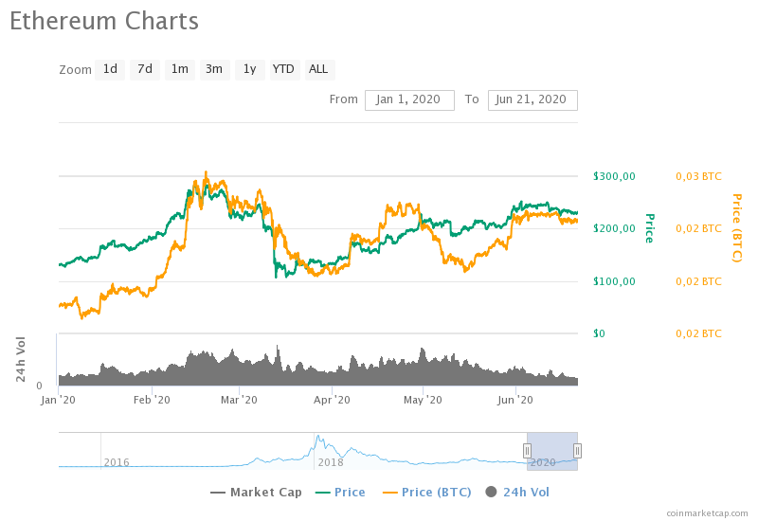Toggle the Price (BTC) series in legend
Image resolution: width=758 pixels, height=521 pixels.
[x=427, y=493]
